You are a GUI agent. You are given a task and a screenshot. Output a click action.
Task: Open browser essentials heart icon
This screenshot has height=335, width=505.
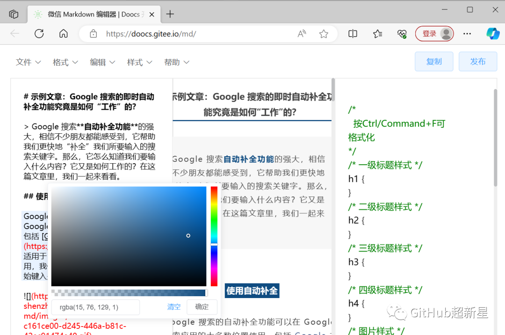click(x=402, y=34)
